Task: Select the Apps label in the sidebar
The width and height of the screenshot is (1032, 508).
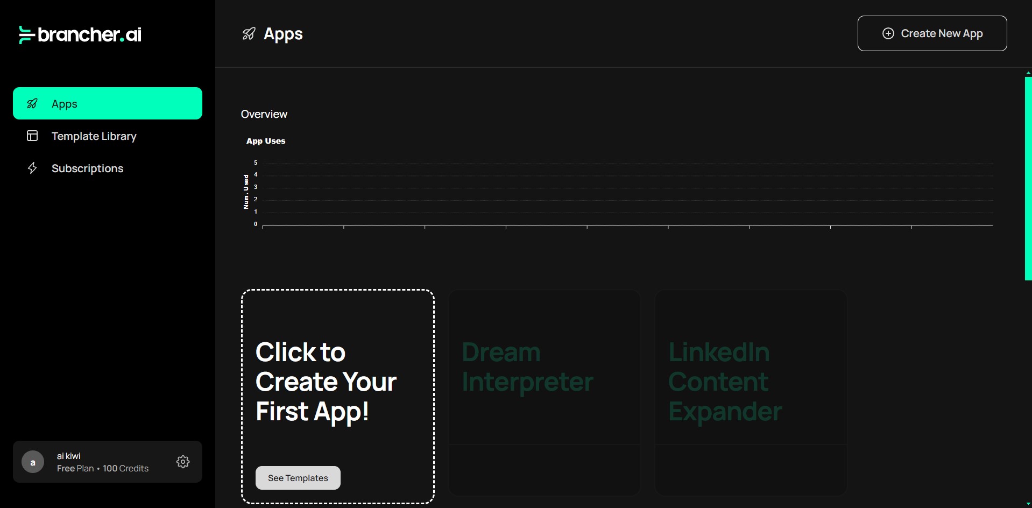Action: coord(65,104)
